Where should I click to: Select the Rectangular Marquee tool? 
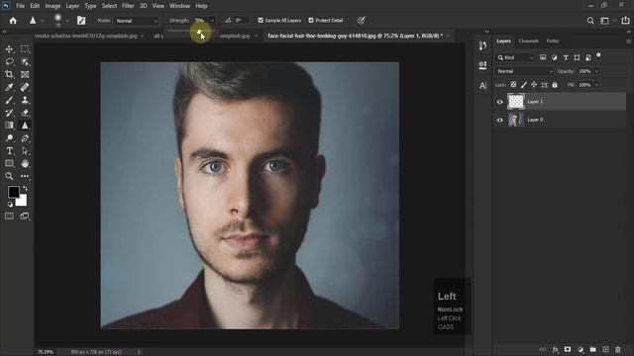pos(25,49)
